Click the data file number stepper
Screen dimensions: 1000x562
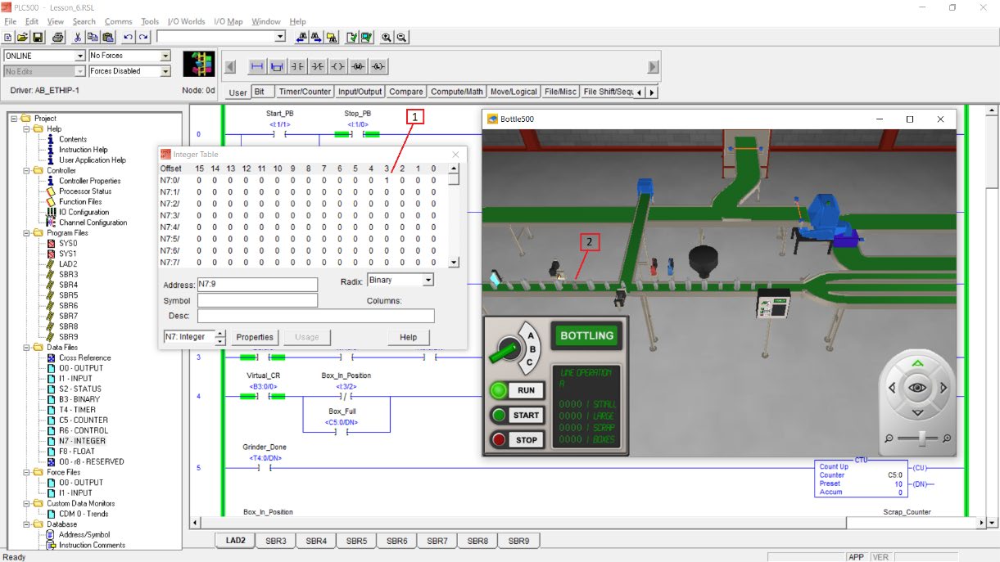tap(220, 337)
